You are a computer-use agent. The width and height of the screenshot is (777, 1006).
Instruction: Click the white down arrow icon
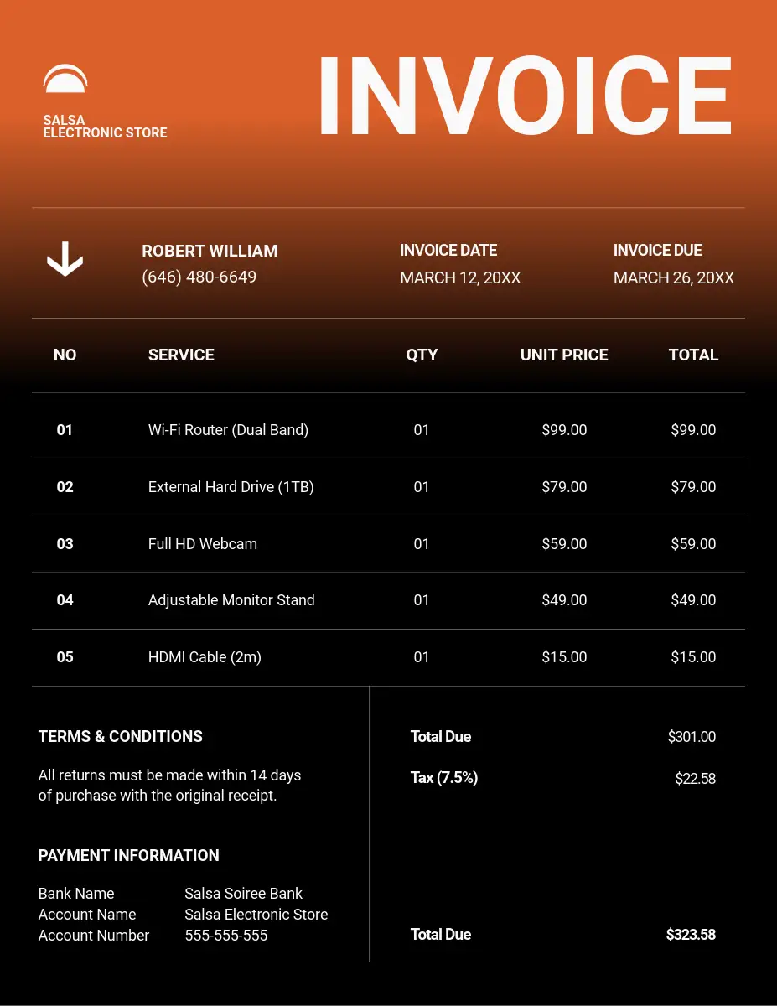[x=65, y=259]
